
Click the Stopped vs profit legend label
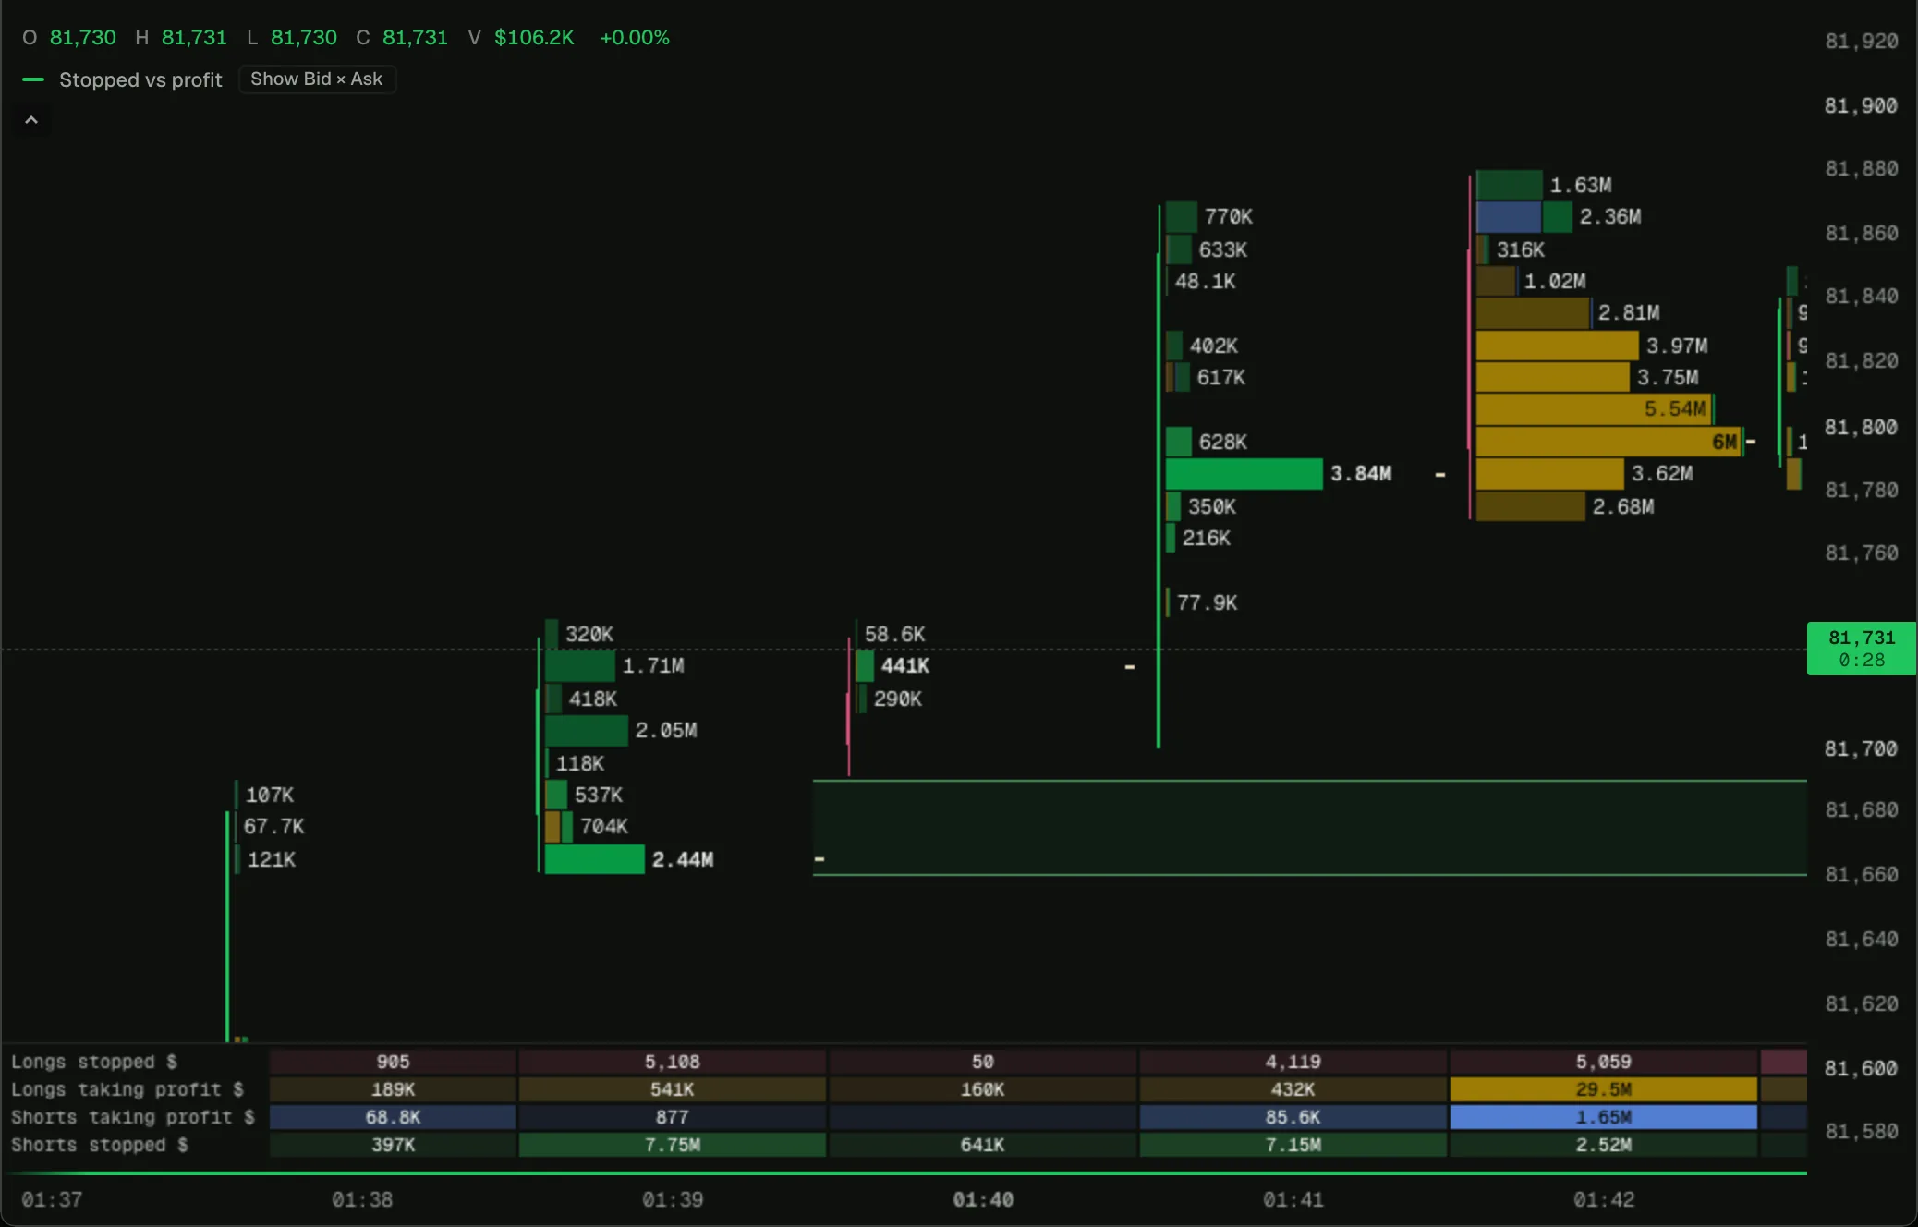point(140,79)
